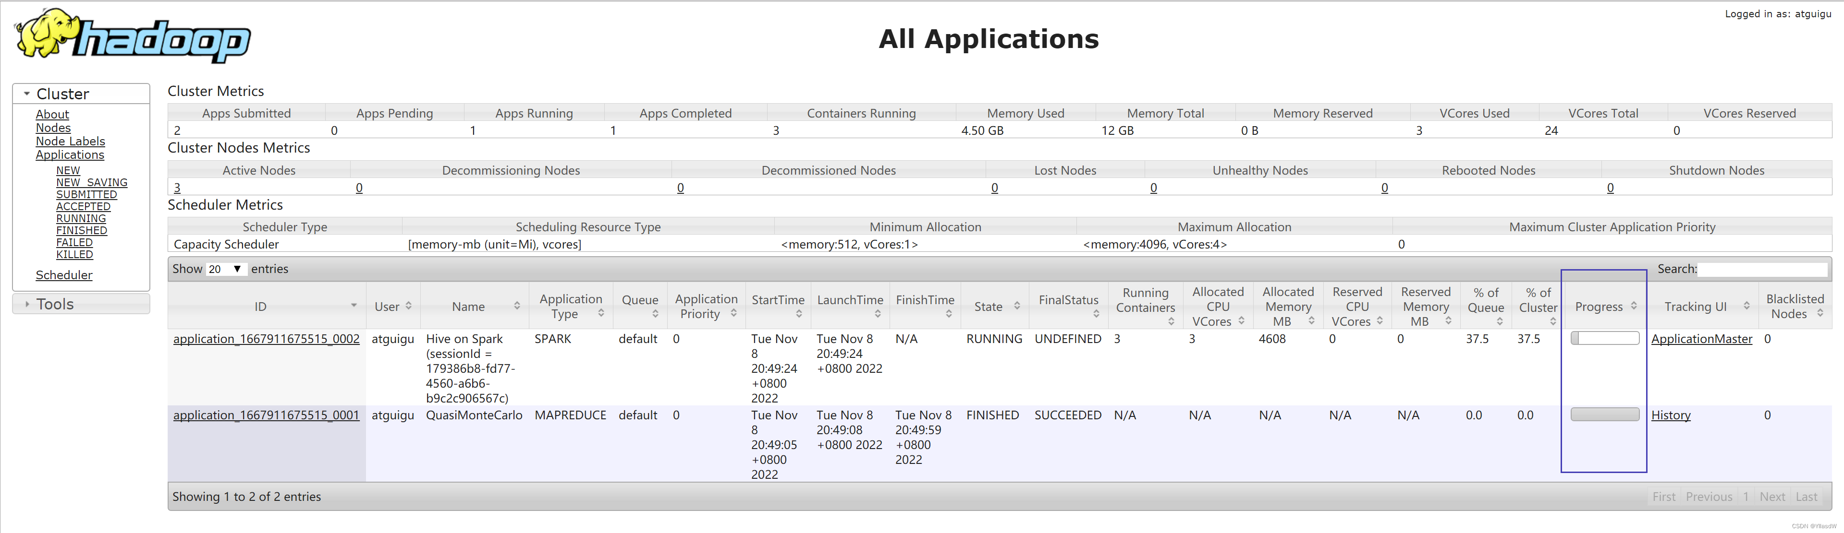Focus the Search input field
This screenshot has height=533, width=1844.
click(x=1762, y=269)
